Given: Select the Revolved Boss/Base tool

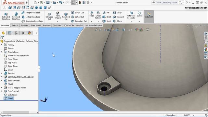Looking at the screenshot, I should (x=16, y=16).
